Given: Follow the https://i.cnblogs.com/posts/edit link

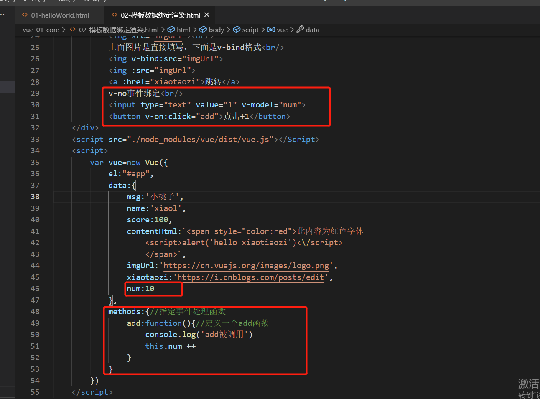Looking at the screenshot, I should (251, 277).
